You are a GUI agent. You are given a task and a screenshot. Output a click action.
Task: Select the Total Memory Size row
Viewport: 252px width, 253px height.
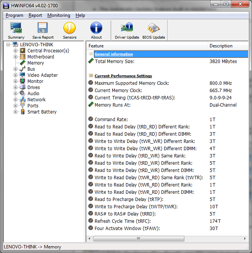pos(114,62)
